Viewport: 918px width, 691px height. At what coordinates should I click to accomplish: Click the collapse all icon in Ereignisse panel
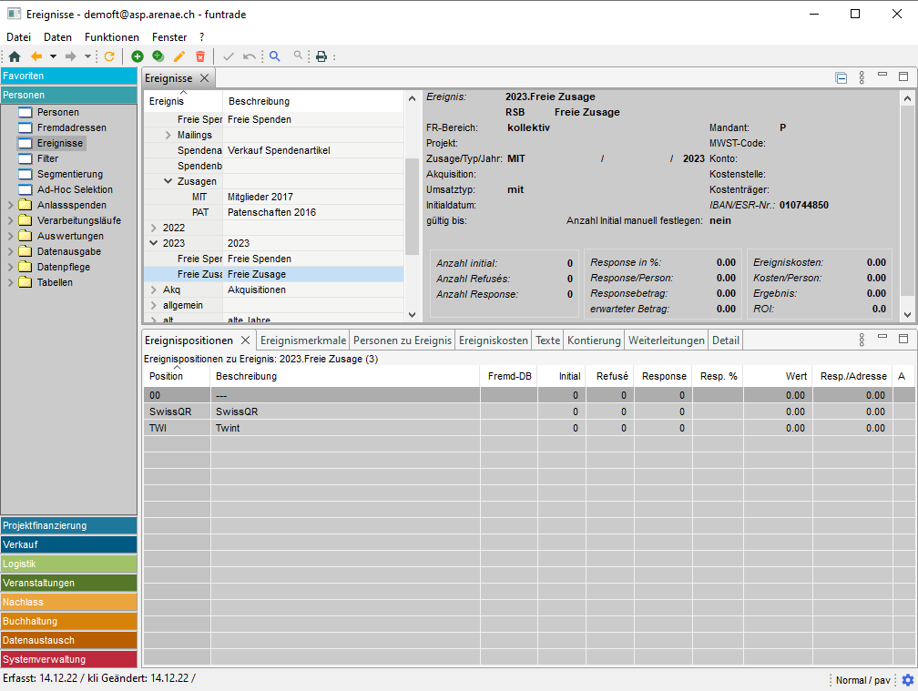pos(841,78)
